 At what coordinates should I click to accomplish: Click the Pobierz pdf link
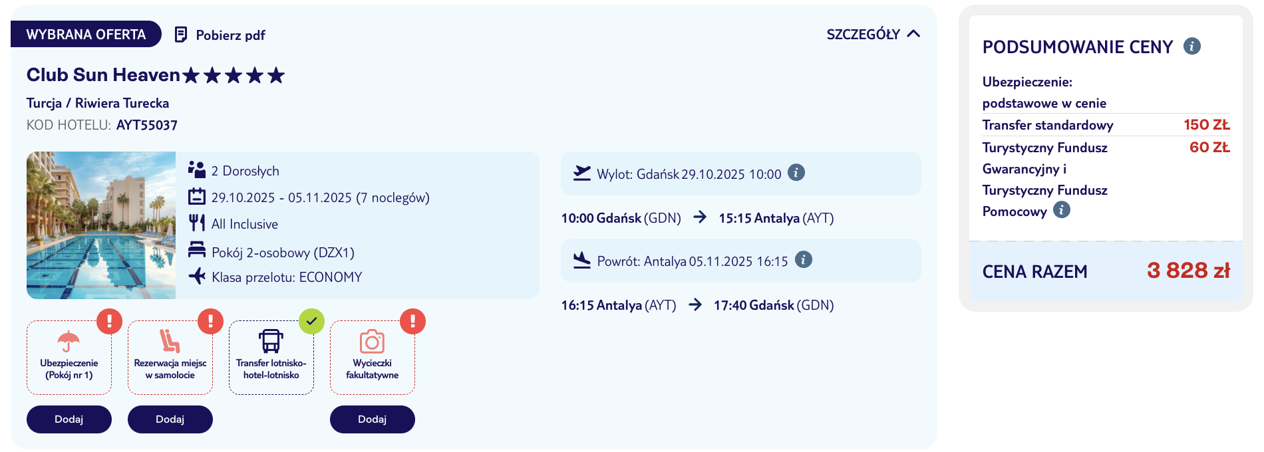230,35
